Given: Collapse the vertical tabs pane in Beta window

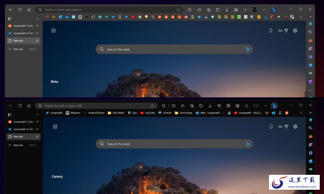Looking at the screenshot, I should (x=37, y=19).
